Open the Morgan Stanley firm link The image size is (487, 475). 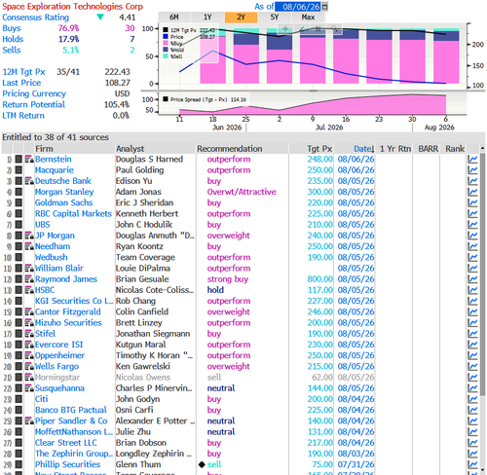[x=64, y=192]
